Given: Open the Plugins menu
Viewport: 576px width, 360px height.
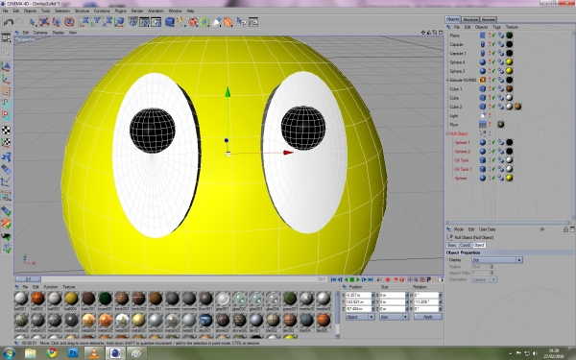Looking at the screenshot, I should tap(121, 11).
